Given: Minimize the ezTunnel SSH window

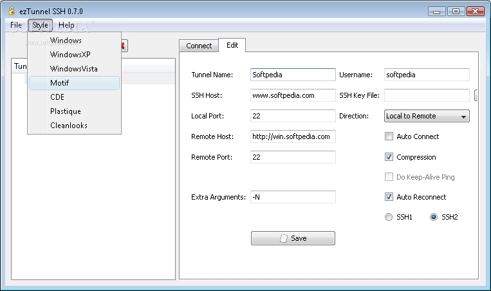Looking at the screenshot, I should [x=437, y=12].
